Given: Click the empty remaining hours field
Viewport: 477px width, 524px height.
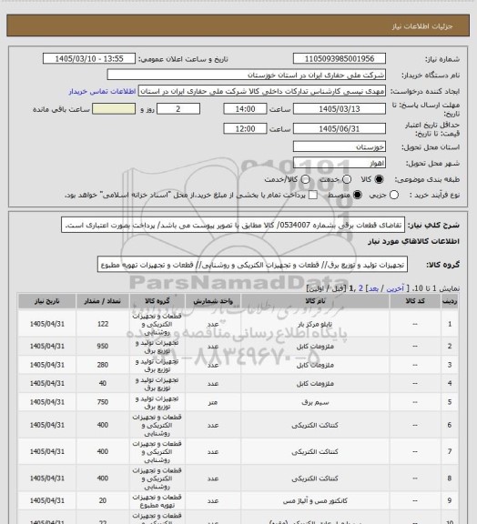Looking at the screenshot, I should [114, 109].
